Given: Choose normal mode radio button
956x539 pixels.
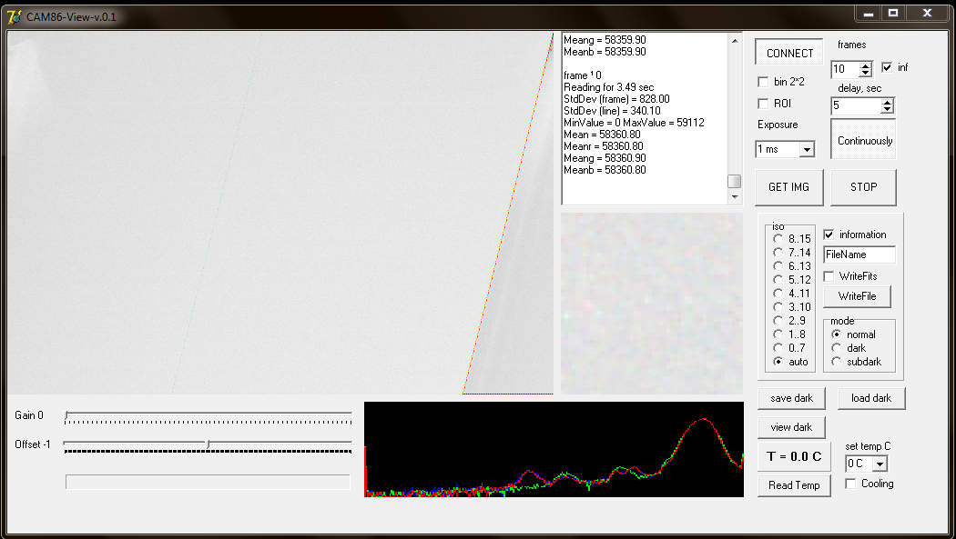Looking at the screenshot, I should coord(837,334).
